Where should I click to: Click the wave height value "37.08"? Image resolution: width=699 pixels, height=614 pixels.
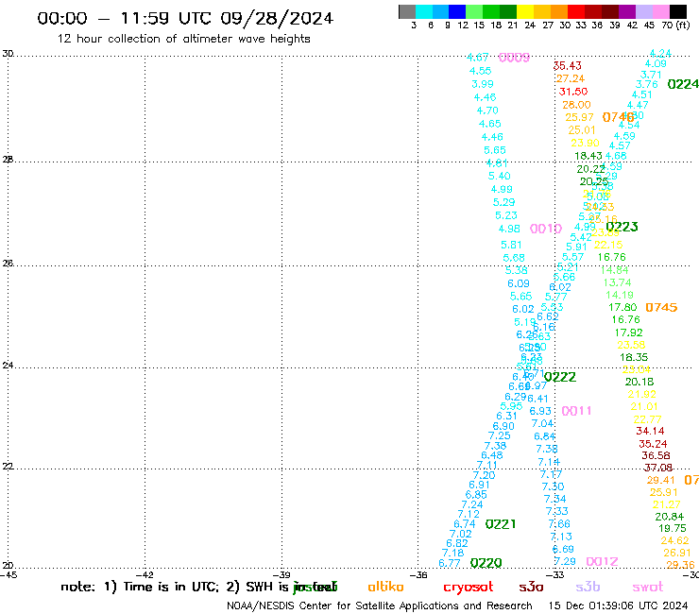658,468
